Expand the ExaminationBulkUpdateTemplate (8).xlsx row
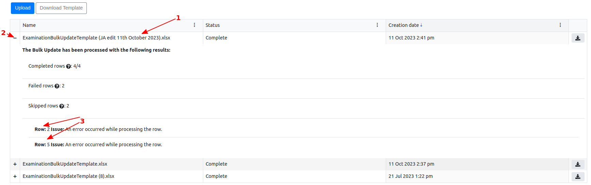 (15, 176)
